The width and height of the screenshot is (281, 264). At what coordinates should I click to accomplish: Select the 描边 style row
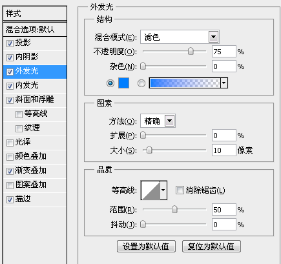point(35,199)
